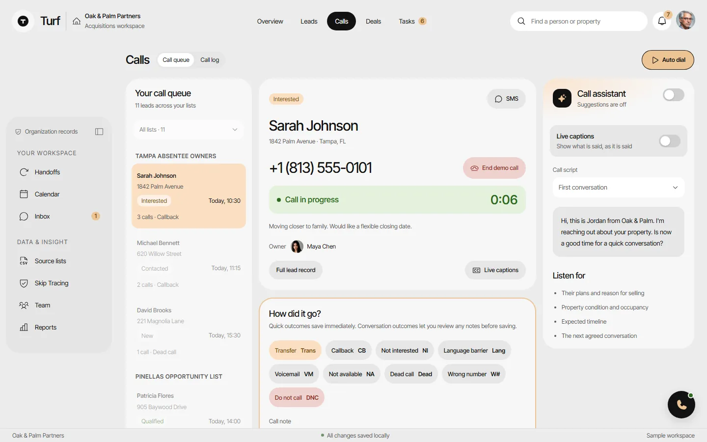707x442 pixels.
Task: Mark outcome as Callback
Action: tap(349, 351)
